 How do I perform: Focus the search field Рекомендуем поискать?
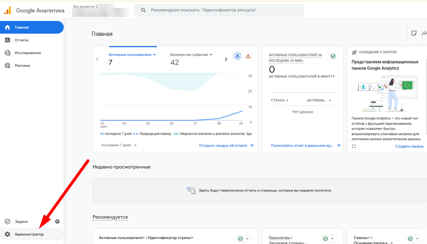pos(219,10)
